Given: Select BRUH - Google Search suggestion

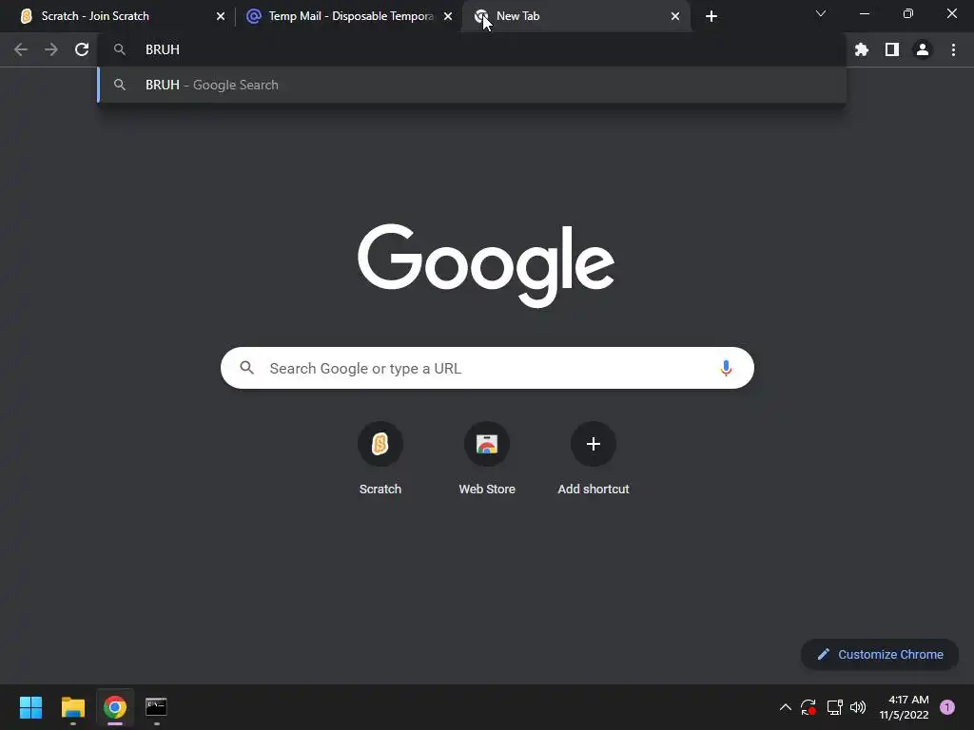Looking at the screenshot, I should click(x=472, y=85).
